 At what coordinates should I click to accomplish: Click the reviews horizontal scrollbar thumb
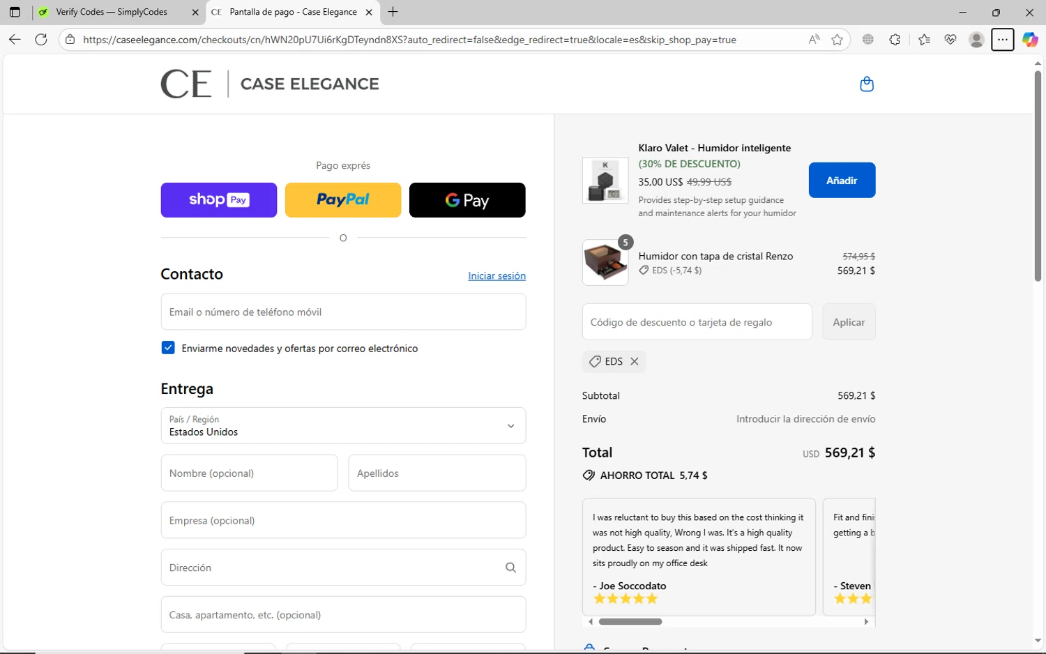click(630, 621)
